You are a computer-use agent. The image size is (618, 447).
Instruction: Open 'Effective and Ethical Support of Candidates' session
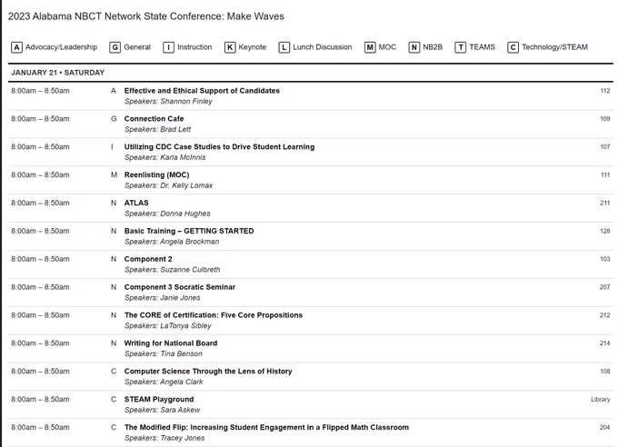[202, 91]
